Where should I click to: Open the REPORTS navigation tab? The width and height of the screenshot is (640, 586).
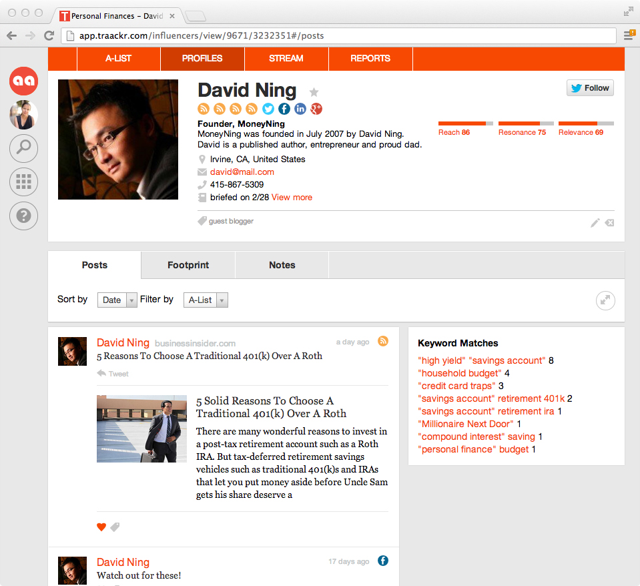tap(370, 59)
